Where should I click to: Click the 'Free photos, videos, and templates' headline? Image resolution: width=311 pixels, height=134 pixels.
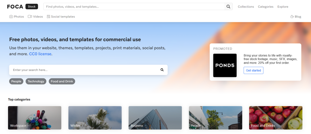75,39
